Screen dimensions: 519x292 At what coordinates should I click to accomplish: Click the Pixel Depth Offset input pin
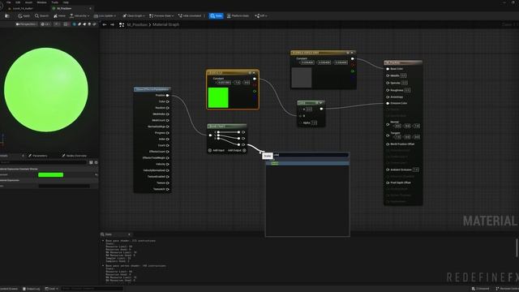tap(388, 182)
